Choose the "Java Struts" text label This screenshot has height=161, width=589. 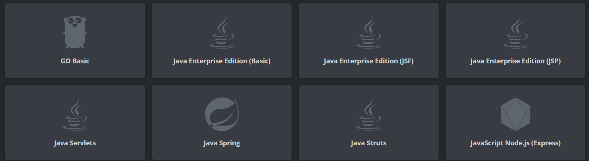[x=369, y=143]
